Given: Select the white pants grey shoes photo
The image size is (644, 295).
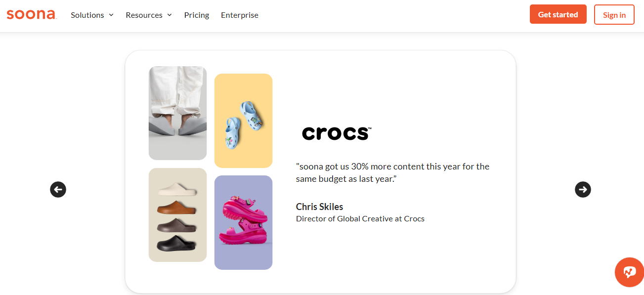Looking at the screenshot, I should point(177,113).
